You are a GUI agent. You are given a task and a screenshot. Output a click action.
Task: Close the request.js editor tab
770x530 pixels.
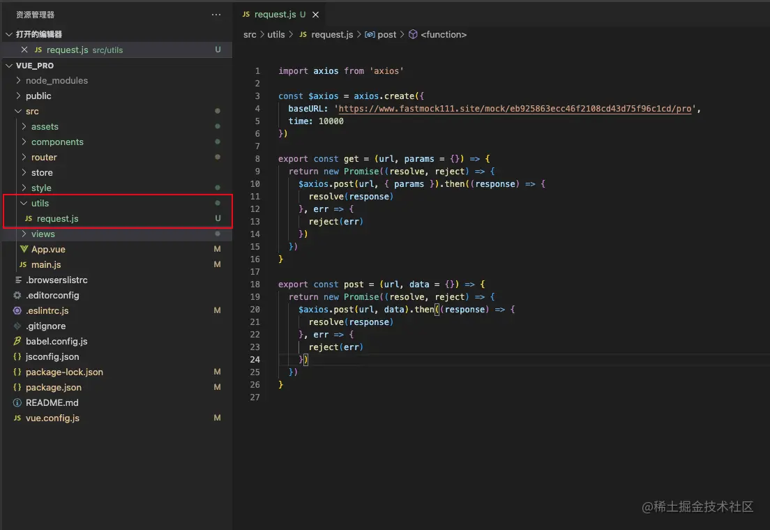coord(316,15)
